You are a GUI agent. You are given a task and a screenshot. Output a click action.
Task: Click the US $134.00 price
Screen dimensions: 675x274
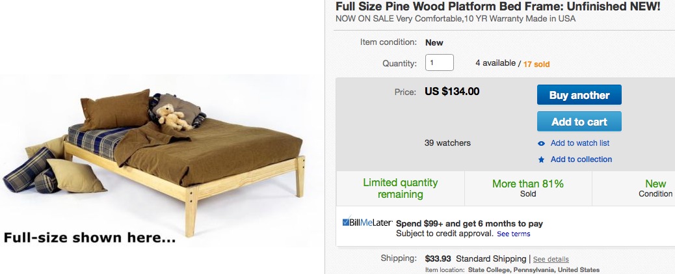coord(452,91)
